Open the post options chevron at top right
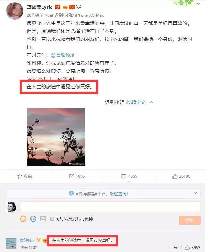 point(198,3)
